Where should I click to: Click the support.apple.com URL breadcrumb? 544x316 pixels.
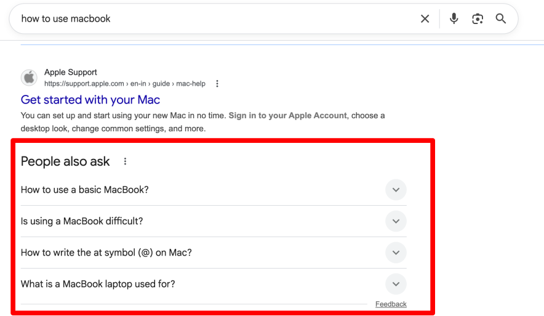click(x=124, y=84)
